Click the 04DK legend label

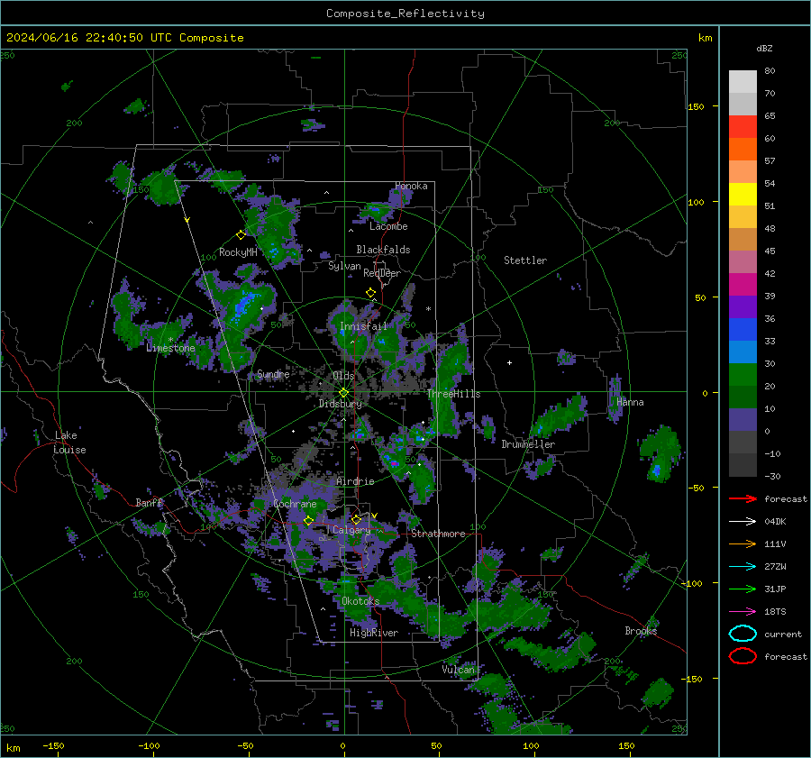point(775,522)
